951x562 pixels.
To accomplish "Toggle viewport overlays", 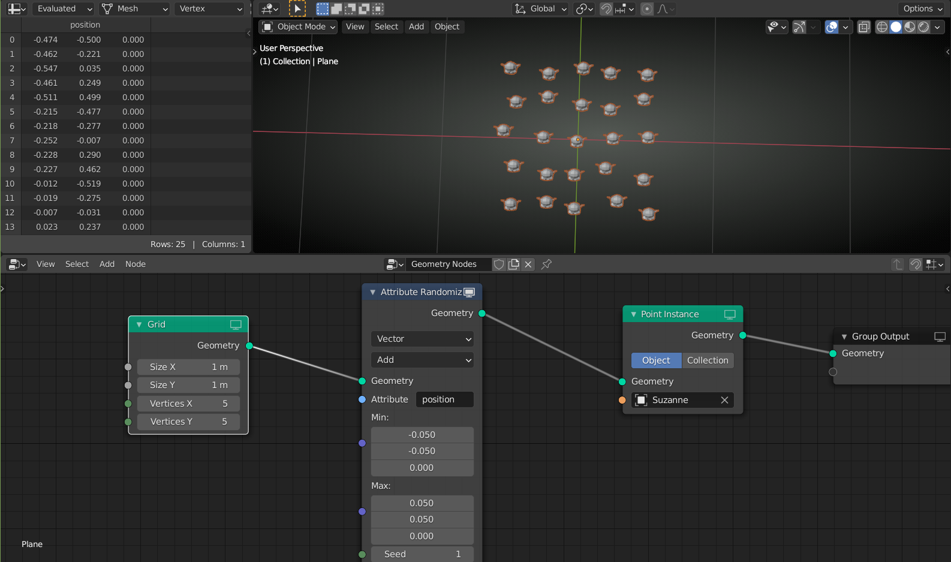I will (832, 27).
